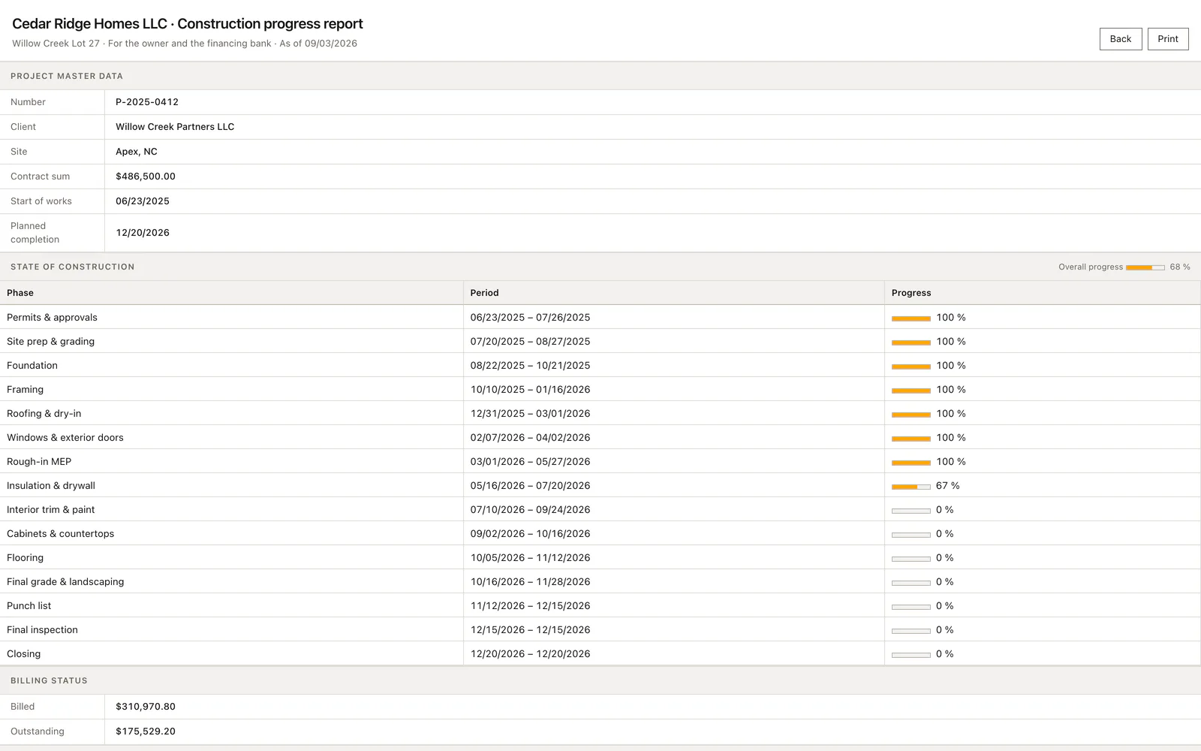Click the site value Apex, NC
This screenshot has height=751, width=1201.
[x=137, y=152]
